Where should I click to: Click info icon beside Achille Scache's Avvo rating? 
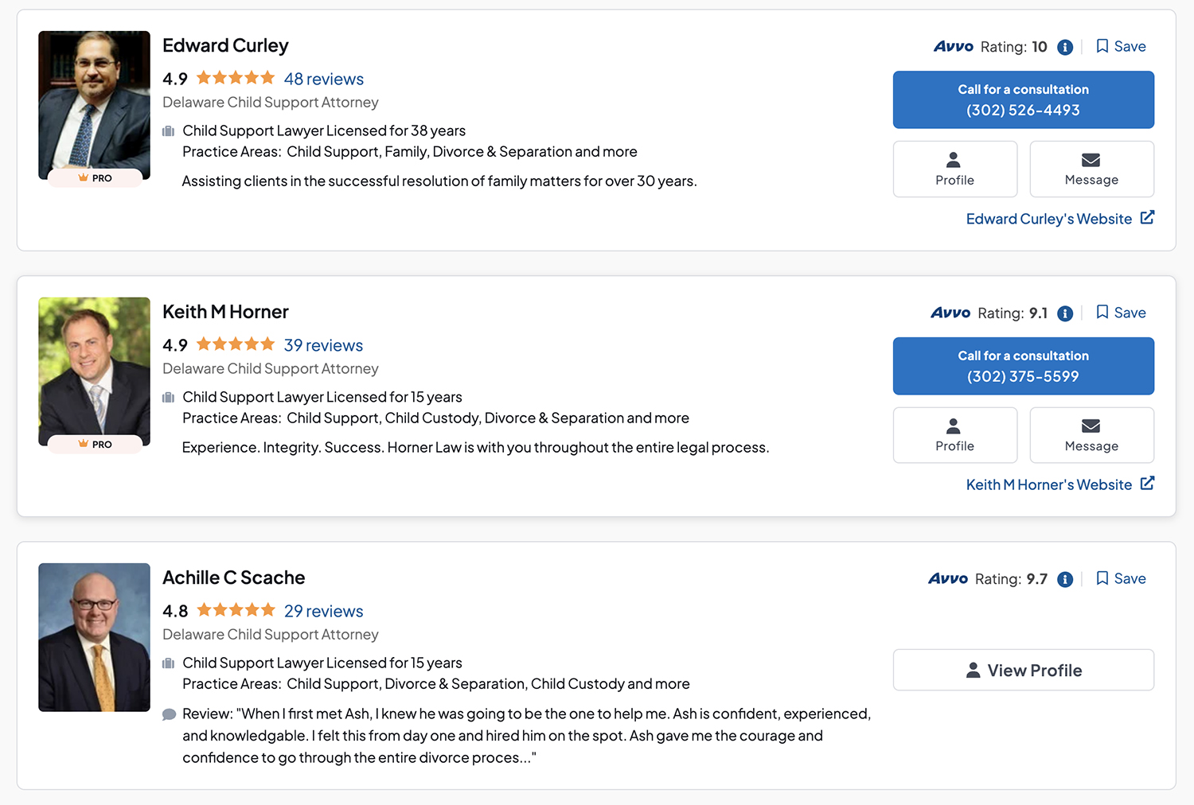click(1065, 579)
